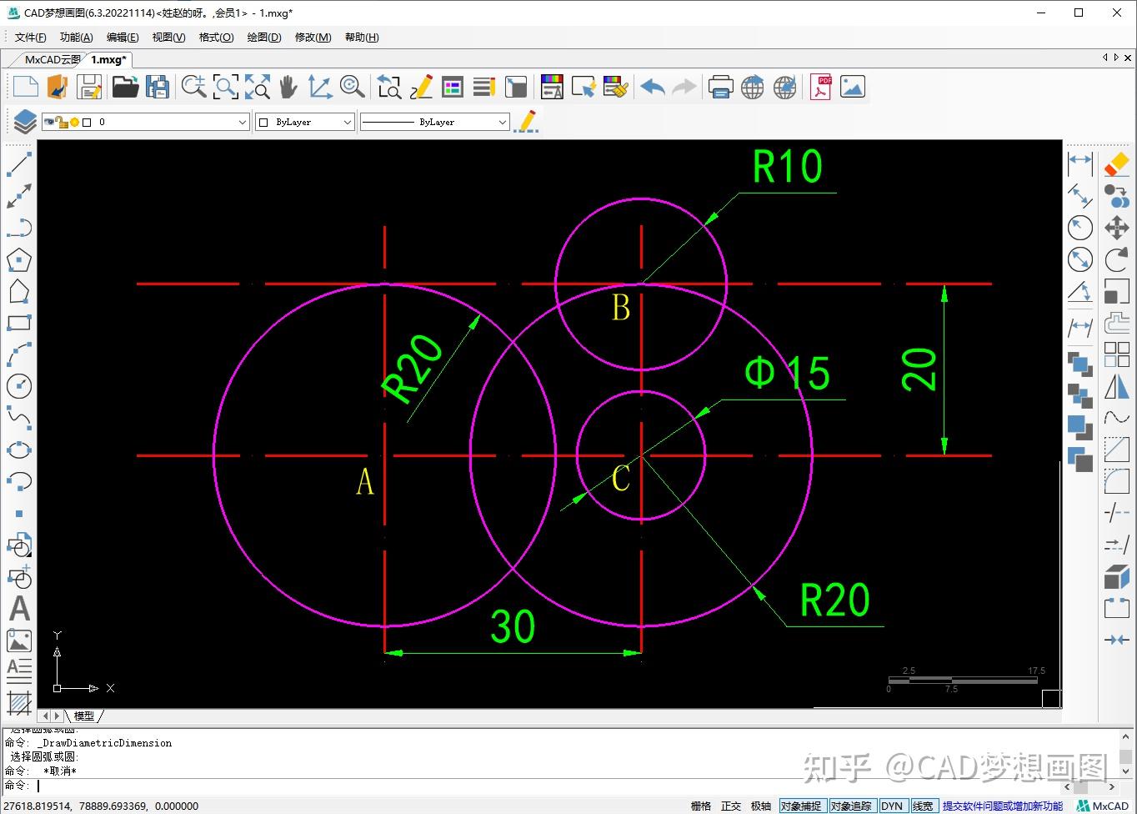Viewport: 1137px width, 814px height.
Task: Select the Text 'A' tool
Action: click(19, 609)
